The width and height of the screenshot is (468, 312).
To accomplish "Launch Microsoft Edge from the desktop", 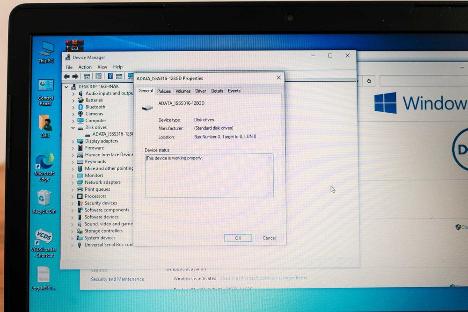I will coord(44,167).
